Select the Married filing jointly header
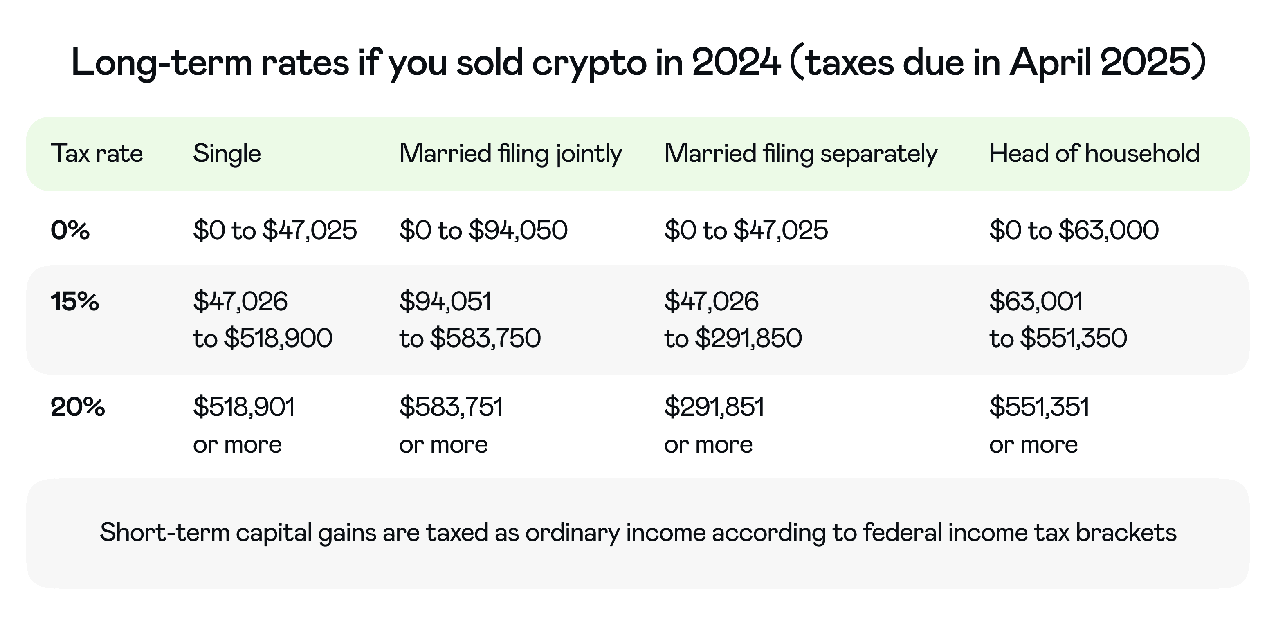Screen dimensions: 1276x628 pos(510,154)
